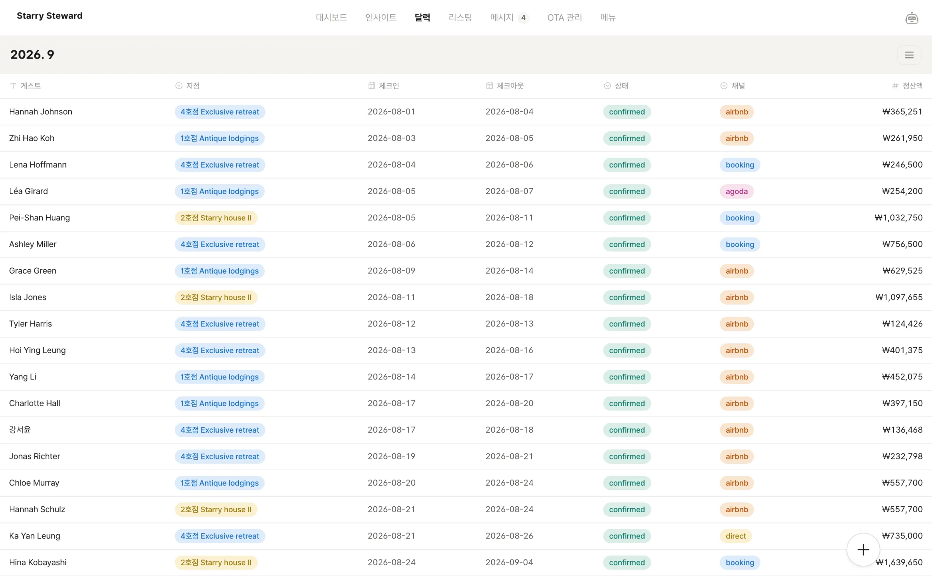The width and height of the screenshot is (932, 582).
Task: Click the 지점 column select icon
Action: 179,86
